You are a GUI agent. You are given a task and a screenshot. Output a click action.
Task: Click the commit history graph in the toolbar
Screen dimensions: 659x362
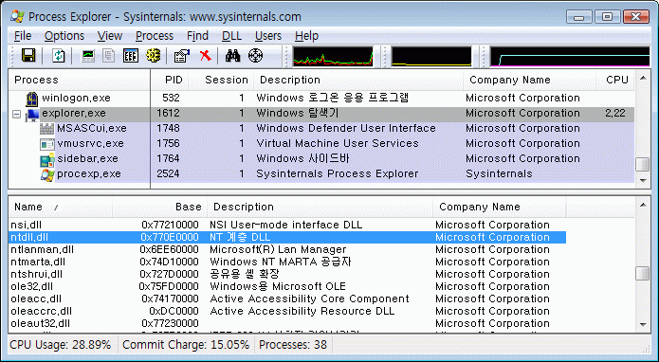coord(431,56)
